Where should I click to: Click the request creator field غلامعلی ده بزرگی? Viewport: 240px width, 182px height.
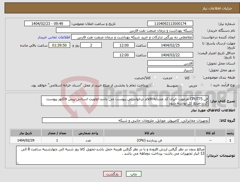click(132, 37)
